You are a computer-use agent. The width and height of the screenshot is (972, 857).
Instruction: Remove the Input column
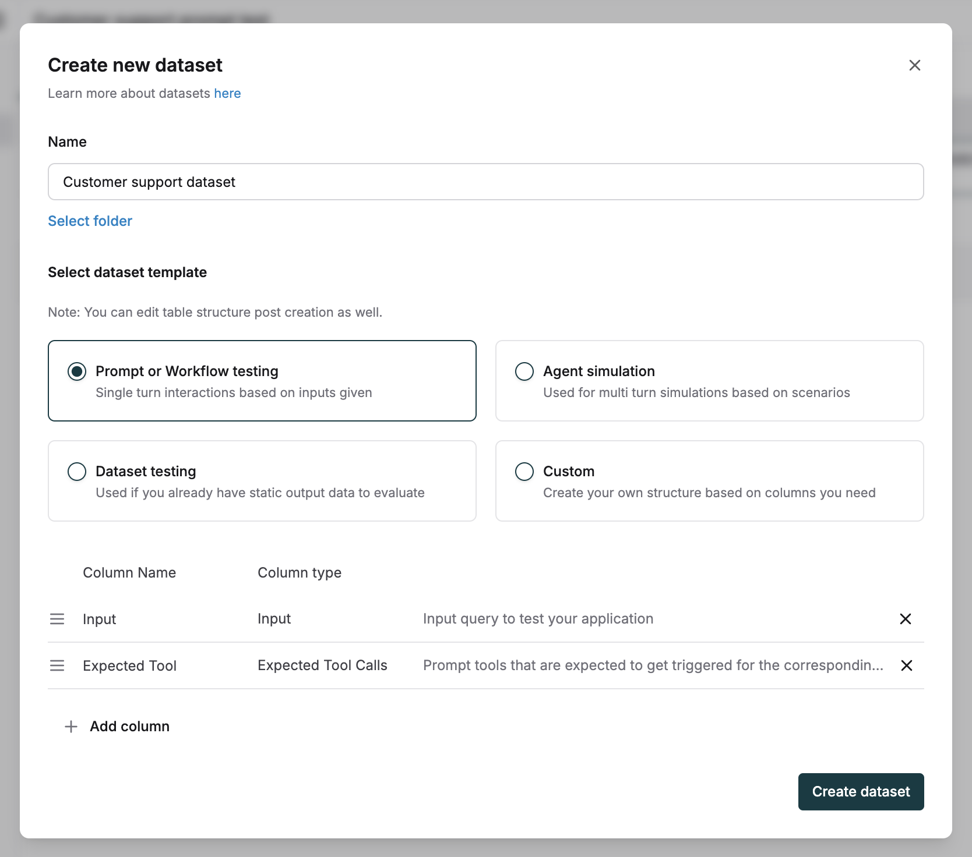[x=905, y=619]
